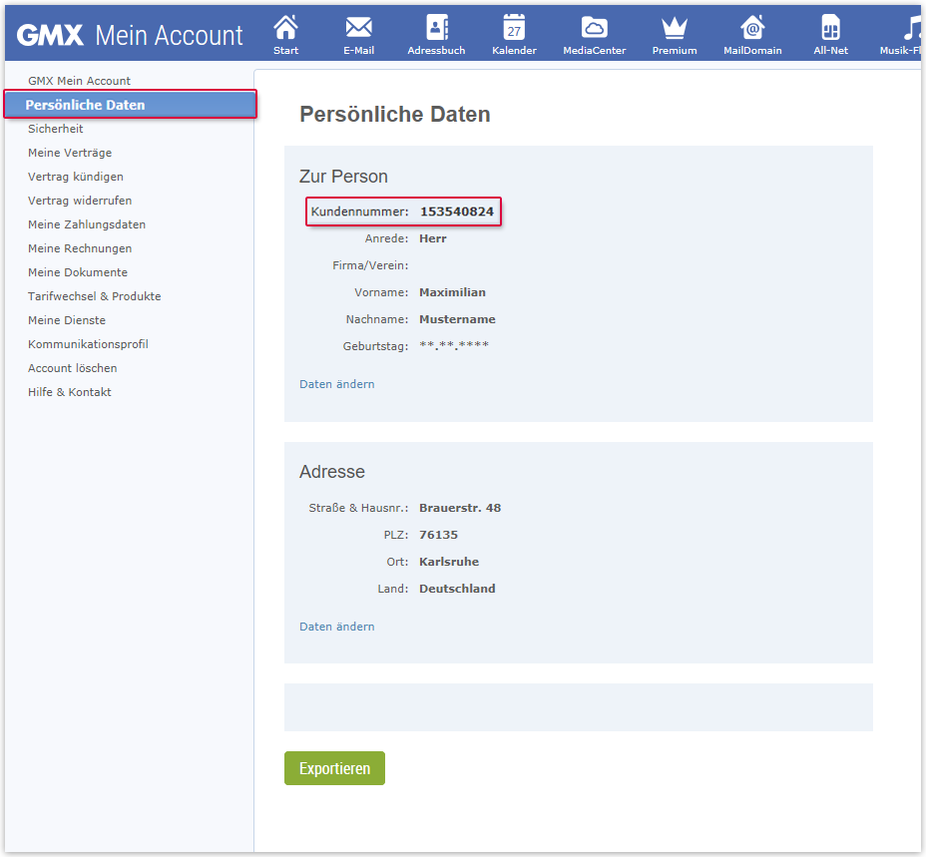Click the Vorname value Maximilian
This screenshot has height=857, width=926.
pyautogui.click(x=452, y=292)
